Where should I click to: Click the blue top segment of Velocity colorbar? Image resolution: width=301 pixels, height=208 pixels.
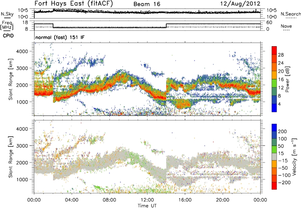274,128
